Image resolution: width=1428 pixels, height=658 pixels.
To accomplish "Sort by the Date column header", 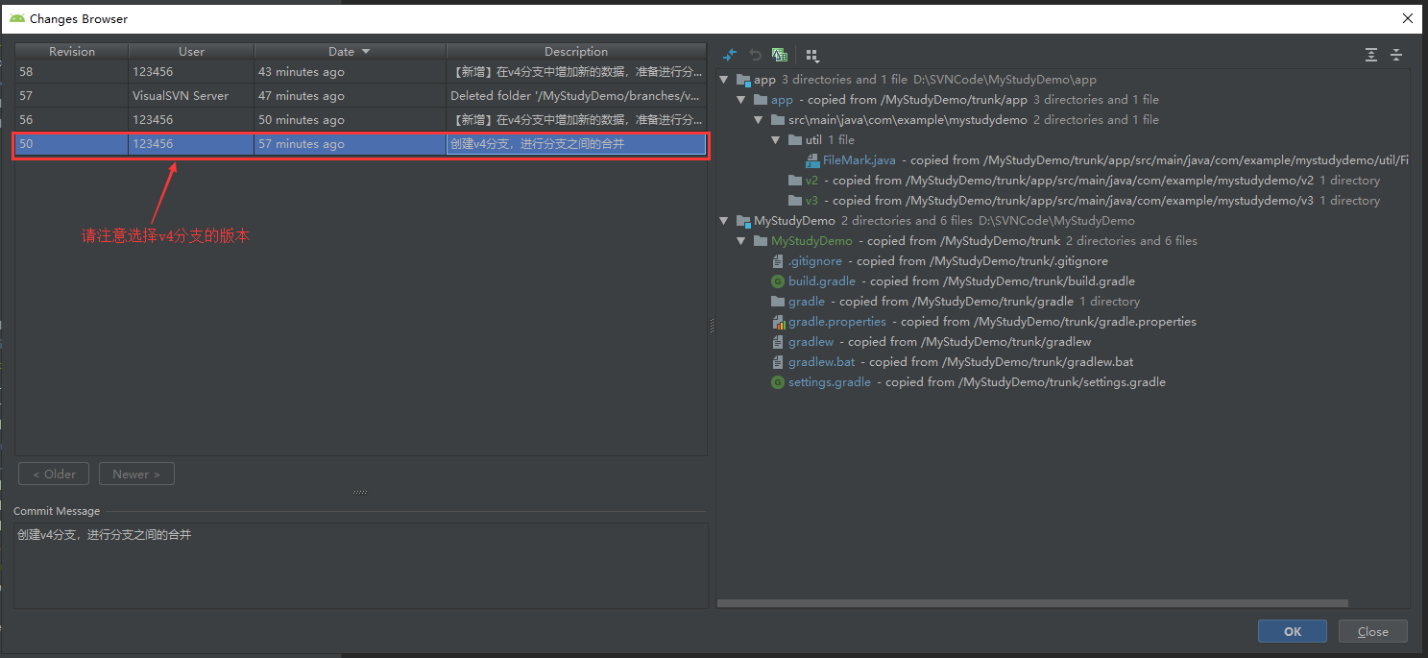I will (350, 52).
